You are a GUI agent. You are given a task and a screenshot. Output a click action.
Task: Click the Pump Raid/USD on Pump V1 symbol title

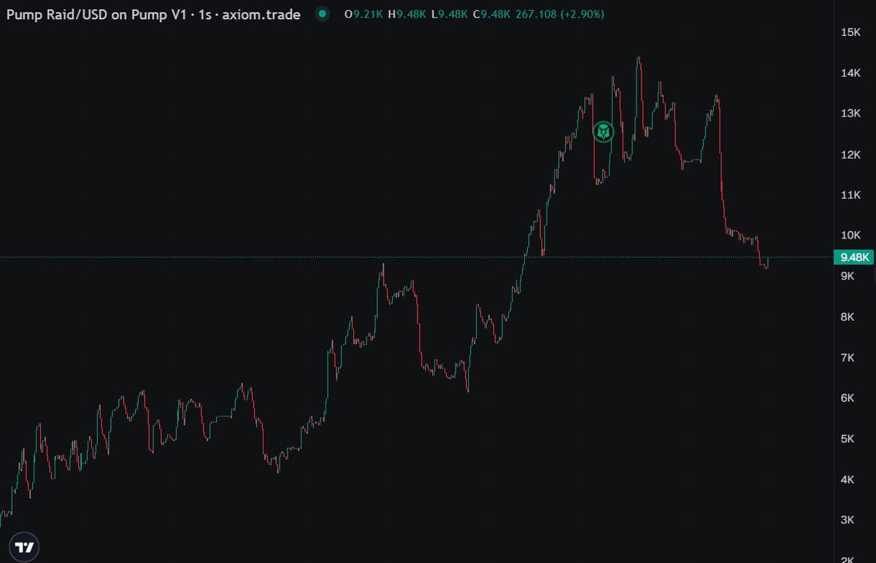[x=96, y=15]
